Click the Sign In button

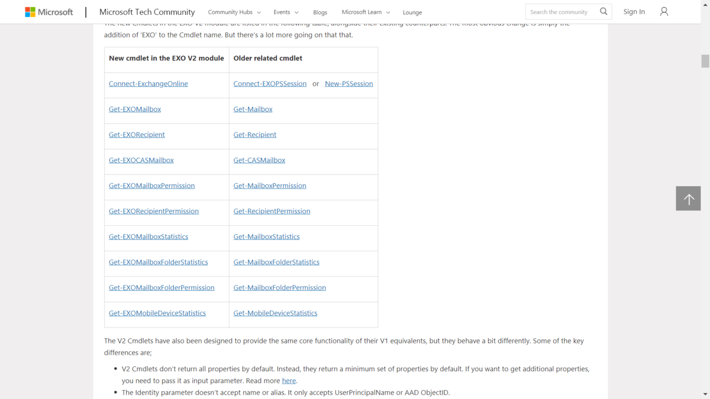634,11
